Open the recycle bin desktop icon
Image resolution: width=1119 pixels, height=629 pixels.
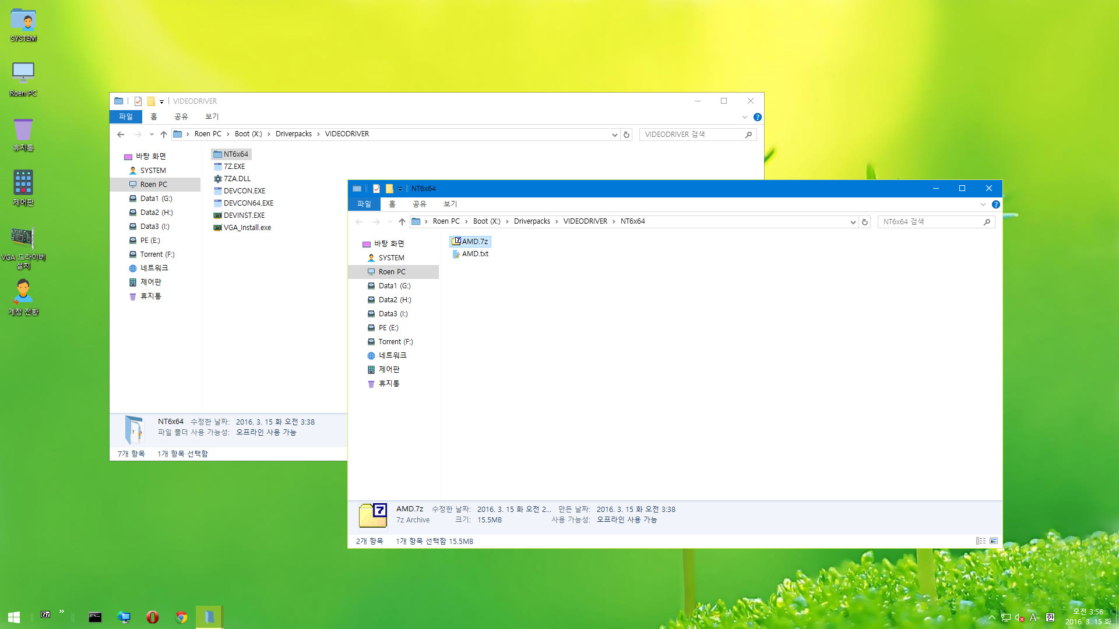click(23, 134)
